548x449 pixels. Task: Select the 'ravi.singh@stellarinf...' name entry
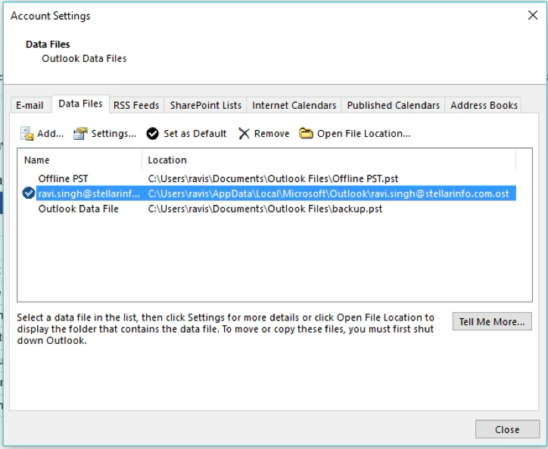tap(89, 194)
